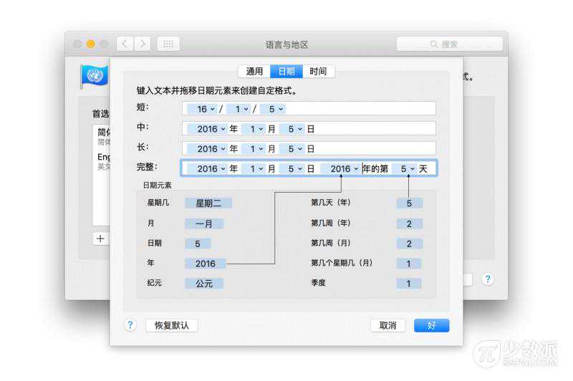
Task: Click the 年的第 text in the 完整 field
Action: (x=375, y=168)
